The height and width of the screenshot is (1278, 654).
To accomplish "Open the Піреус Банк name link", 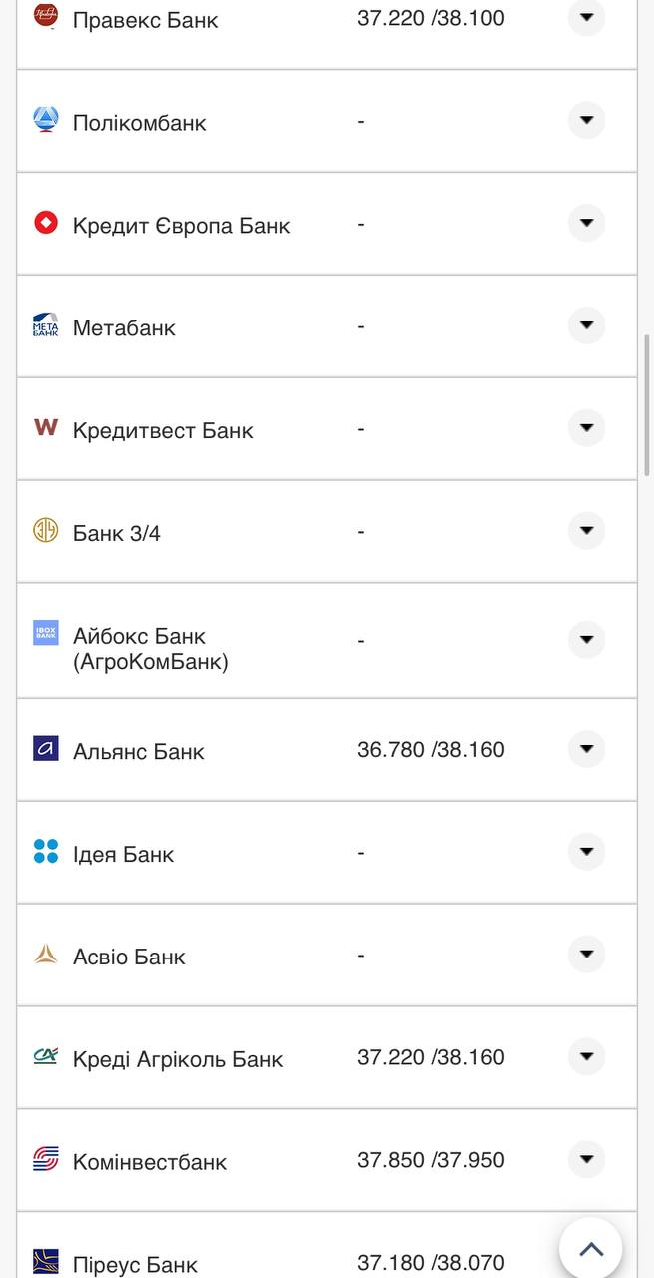I will click(135, 1264).
